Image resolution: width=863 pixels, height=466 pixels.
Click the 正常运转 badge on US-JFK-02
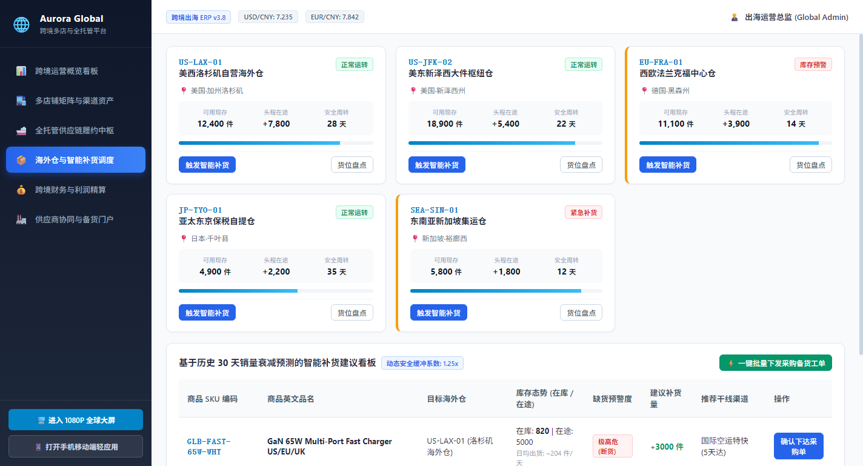coord(584,64)
